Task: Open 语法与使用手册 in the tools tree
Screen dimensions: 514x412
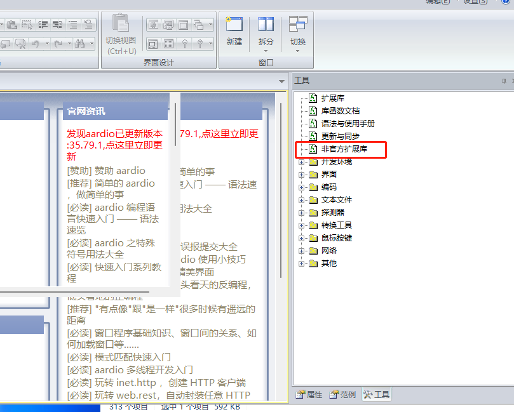Action: click(x=348, y=123)
